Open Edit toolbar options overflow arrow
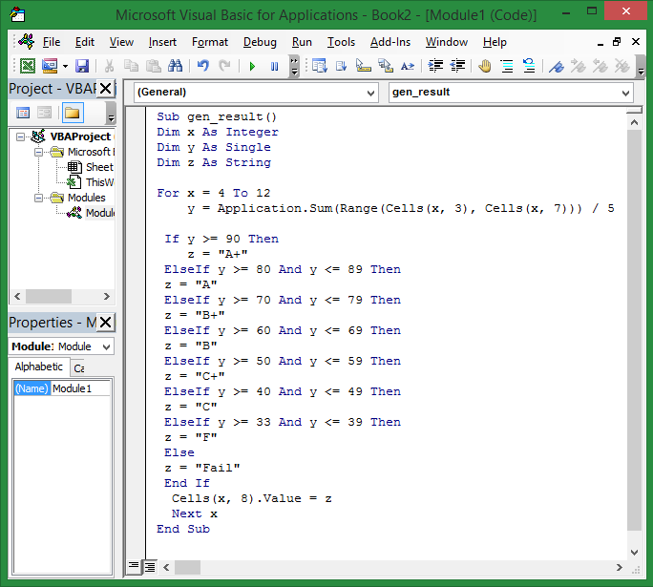This screenshot has height=587, width=653. coord(641,67)
